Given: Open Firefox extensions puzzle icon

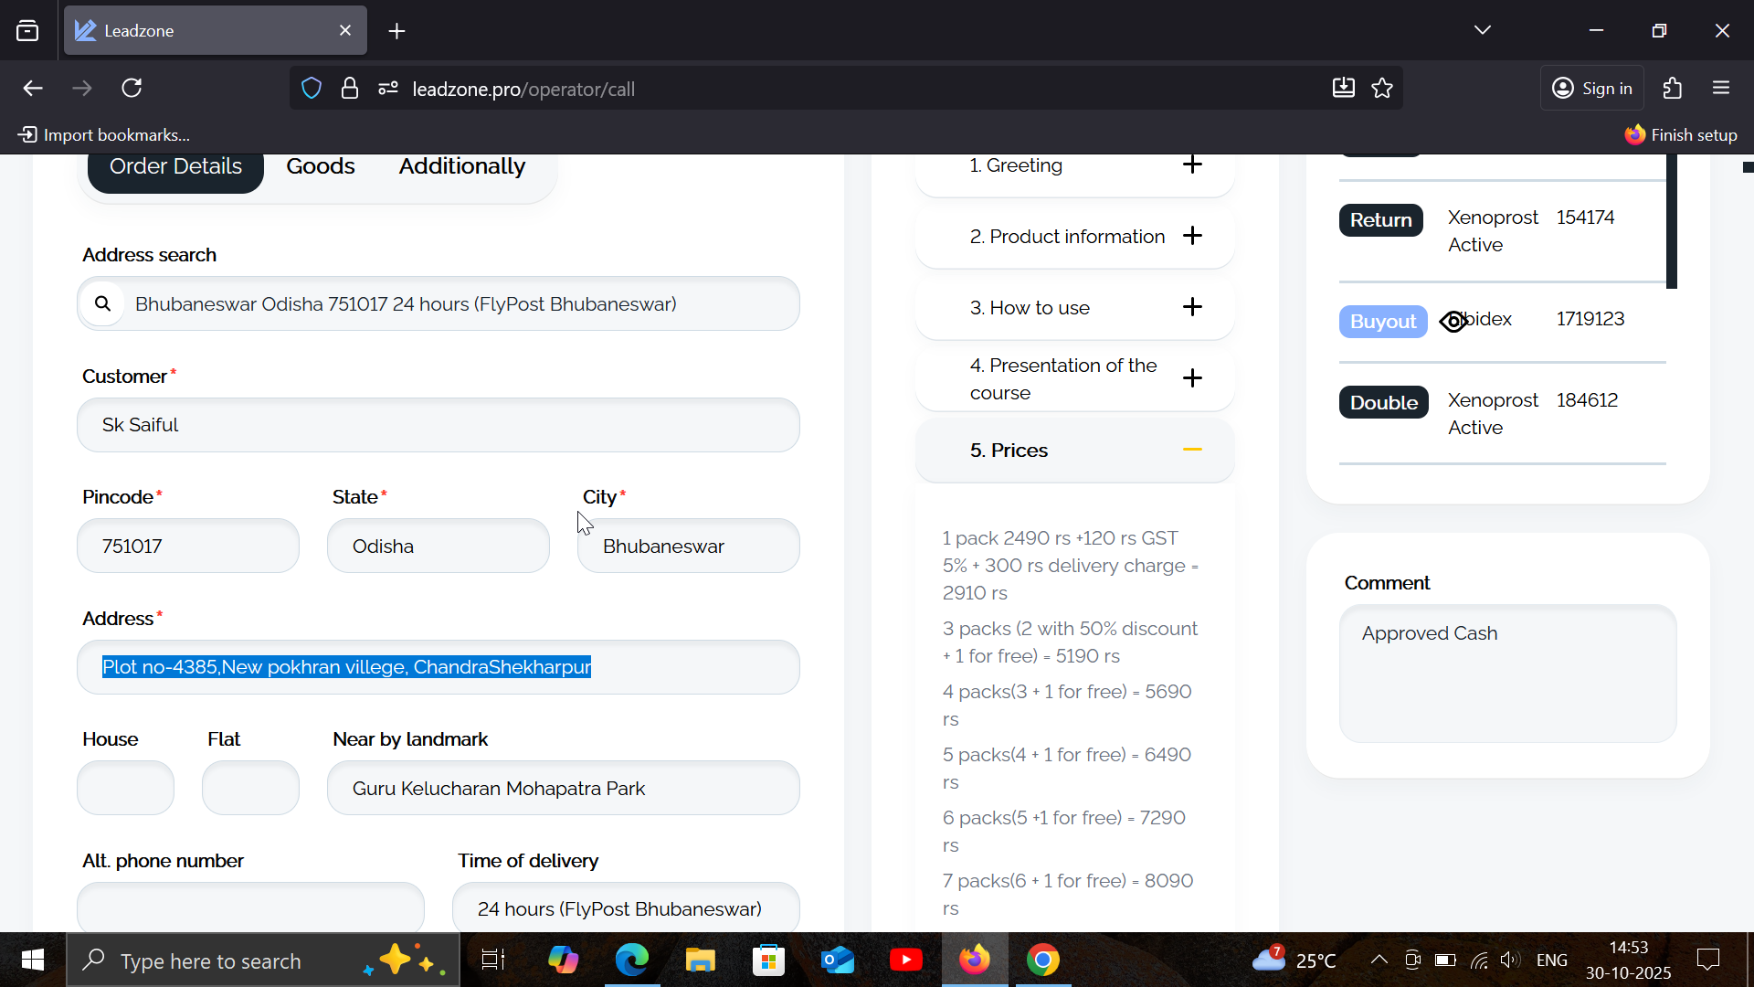Looking at the screenshot, I should (x=1672, y=89).
